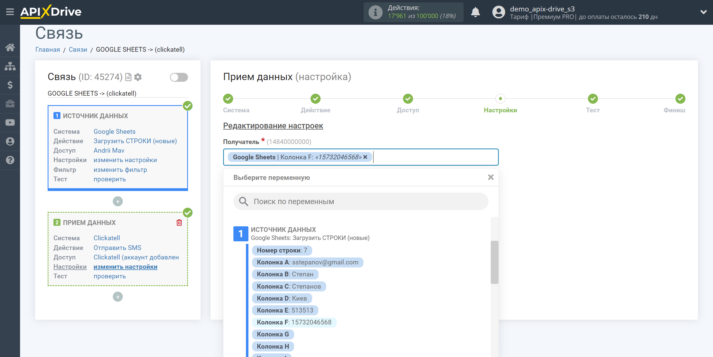This screenshot has width=713, height=357.
Task: Go to the Доступ step
Action: (408, 99)
